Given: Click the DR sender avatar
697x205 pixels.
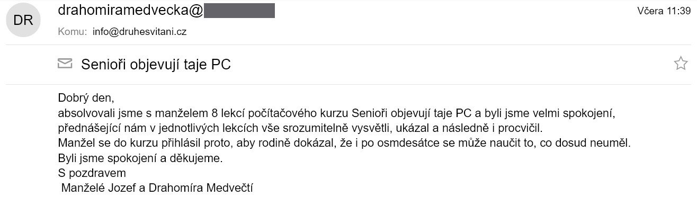Looking at the screenshot, I should [x=23, y=20].
